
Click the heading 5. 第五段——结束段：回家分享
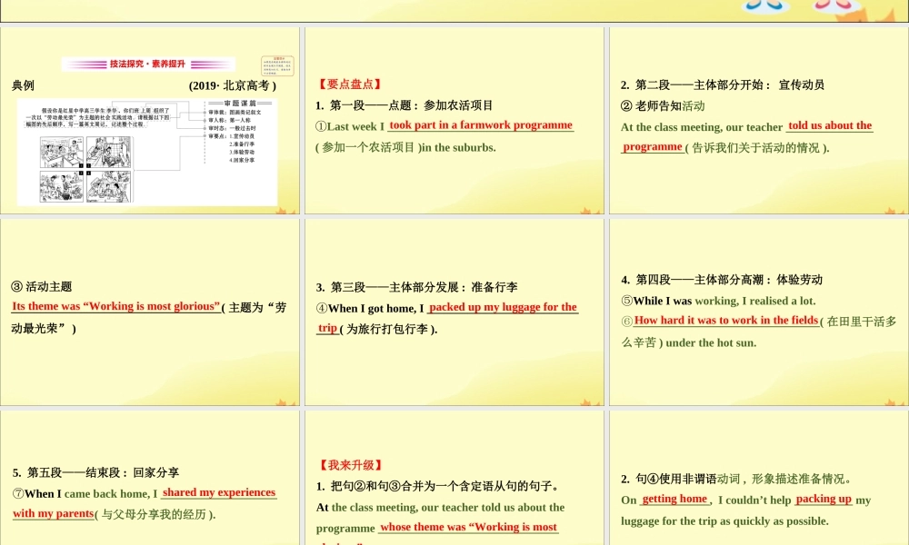95,472
